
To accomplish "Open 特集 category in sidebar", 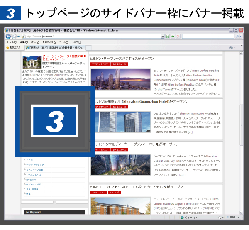I will click(x=28, y=194).
